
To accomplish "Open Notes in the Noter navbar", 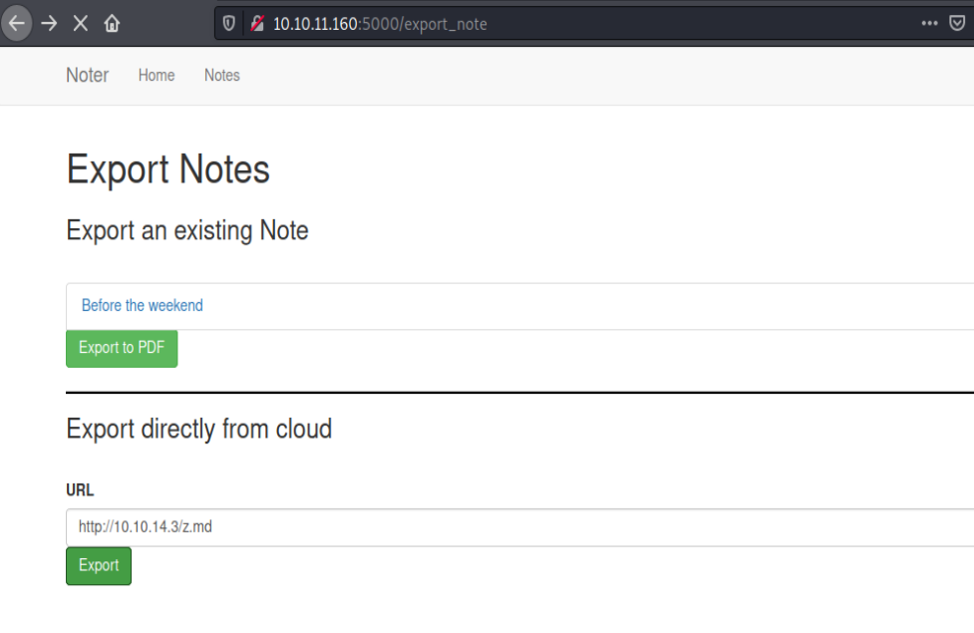I will [221, 75].
